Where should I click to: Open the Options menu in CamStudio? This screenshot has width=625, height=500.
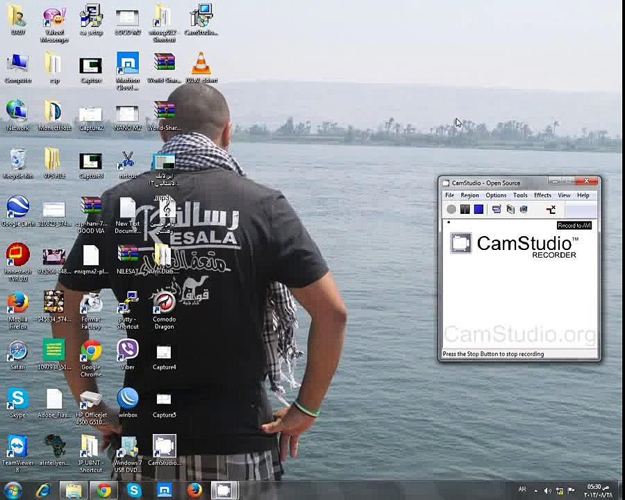(496, 195)
